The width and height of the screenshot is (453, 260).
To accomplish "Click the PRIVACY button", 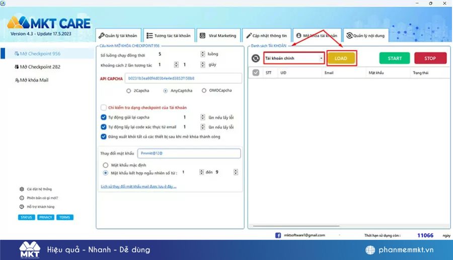I will click(46, 217).
